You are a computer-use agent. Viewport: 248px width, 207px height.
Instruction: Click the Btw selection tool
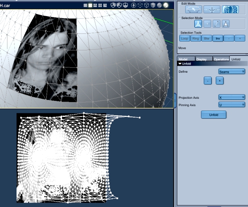(207, 38)
